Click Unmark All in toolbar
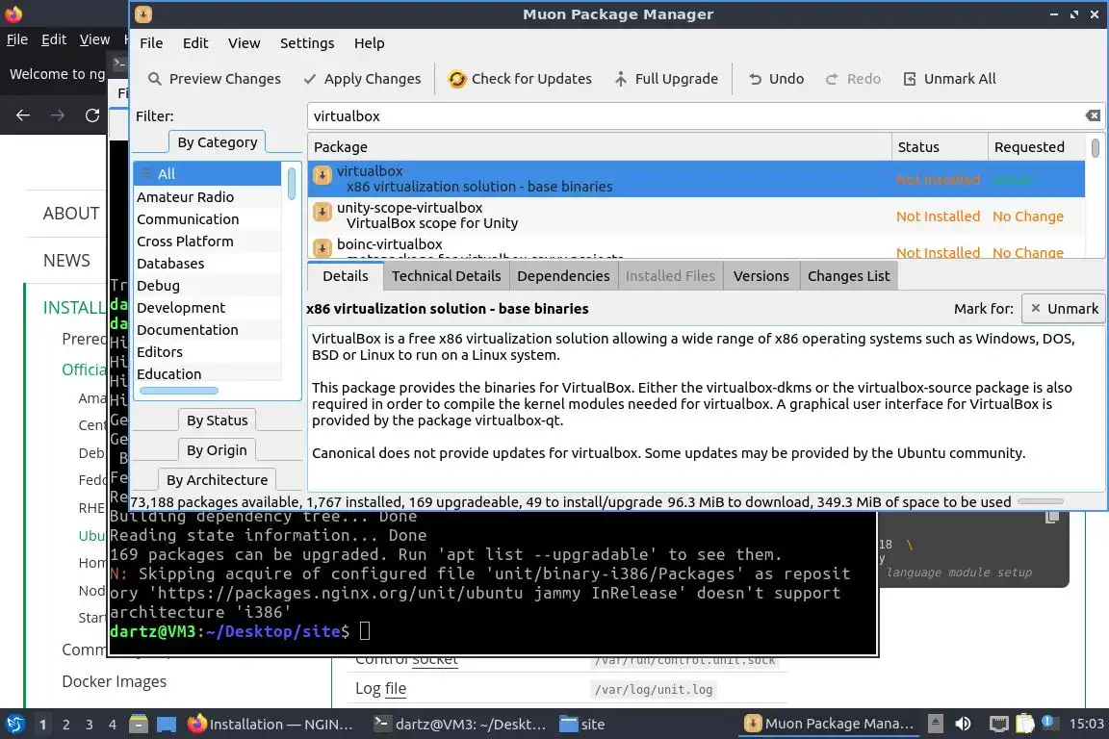Image resolution: width=1109 pixels, height=739 pixels. 949,79
